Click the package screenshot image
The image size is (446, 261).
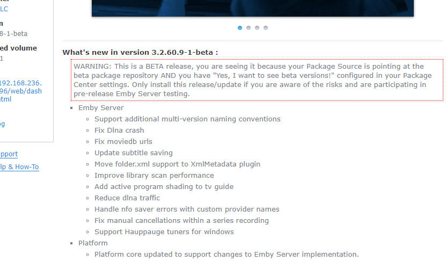(252, 8)
